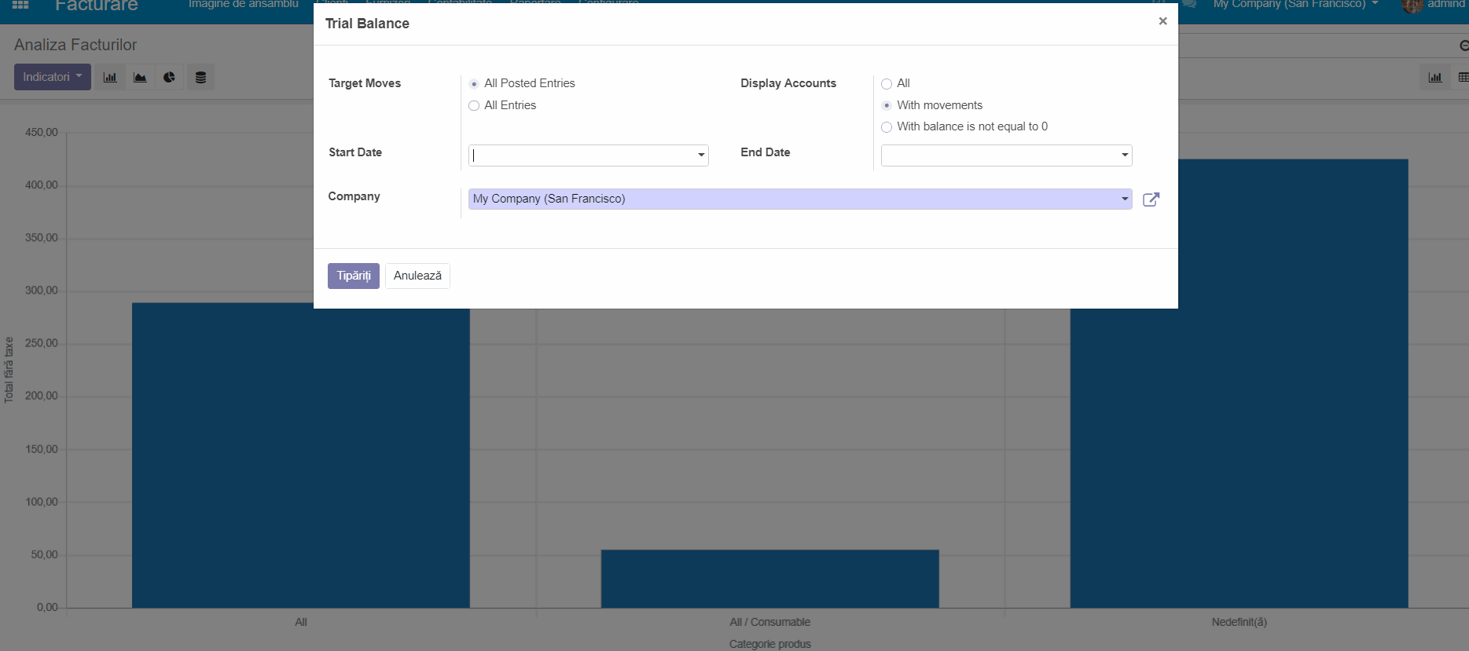Select All Posted Entries radio
This screenshot has width=1469, height=651.
coord(474,84)
